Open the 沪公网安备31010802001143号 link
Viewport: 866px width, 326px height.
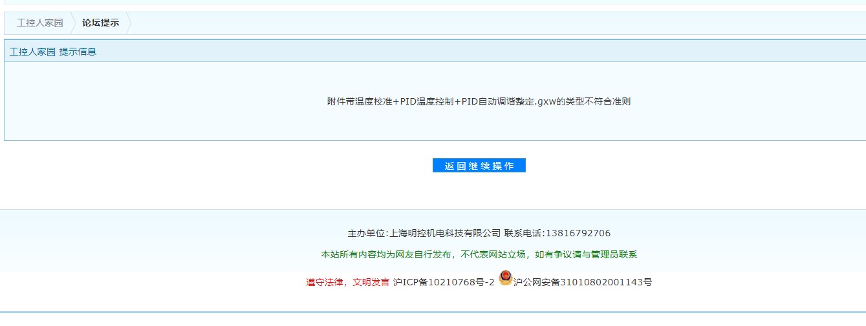(x=583, y=282)
